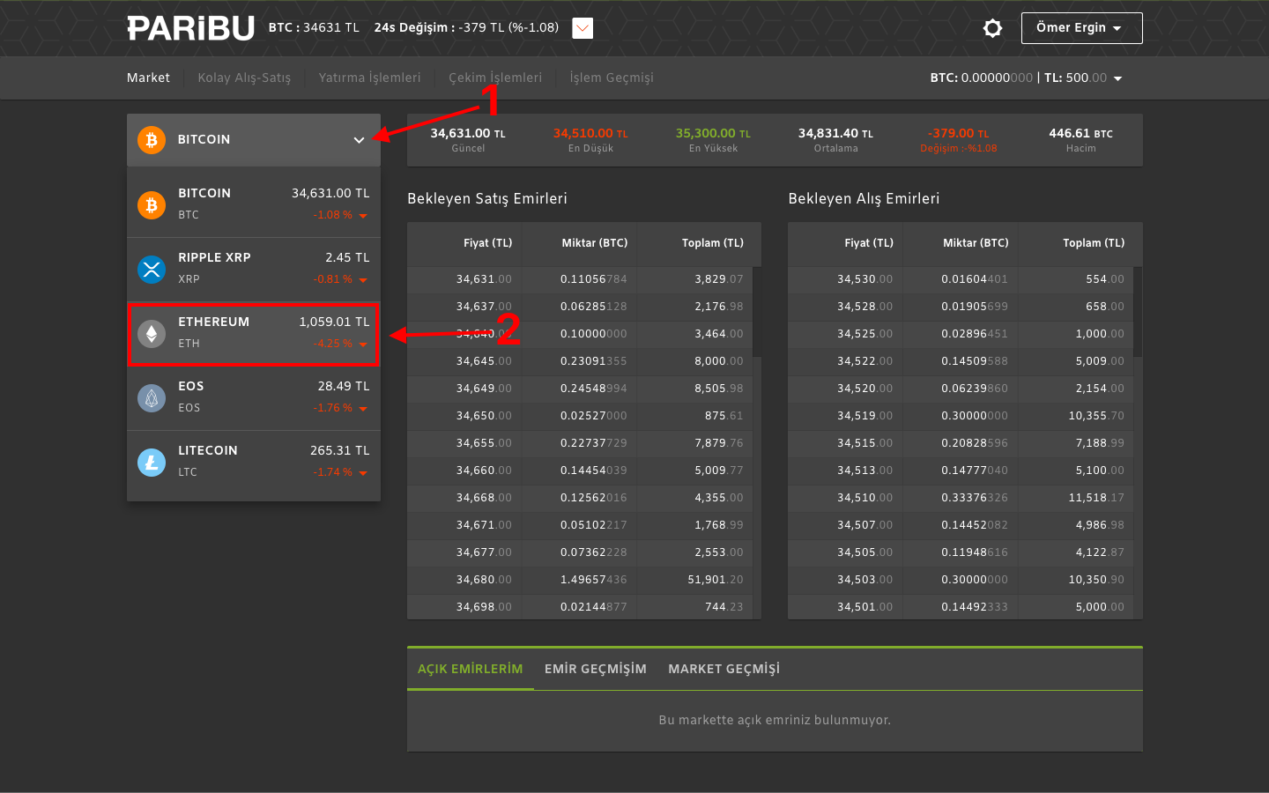Image resolution: width=1269 pixels, height=793 pixels.
Task: Expand the Bitcoin -1.08% change chevron
Action: click(x=363, y=214)
